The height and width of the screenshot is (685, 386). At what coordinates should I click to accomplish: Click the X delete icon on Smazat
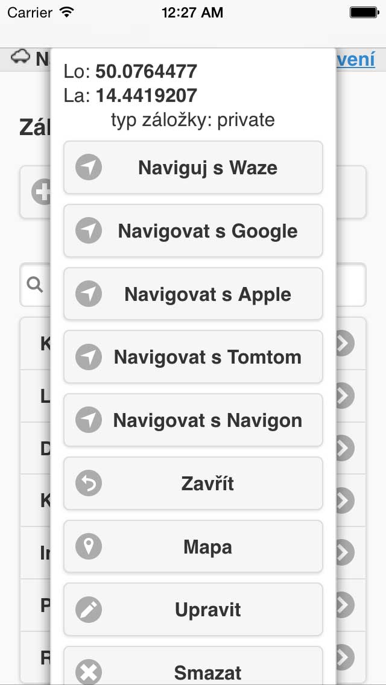[x=89, y=672]
